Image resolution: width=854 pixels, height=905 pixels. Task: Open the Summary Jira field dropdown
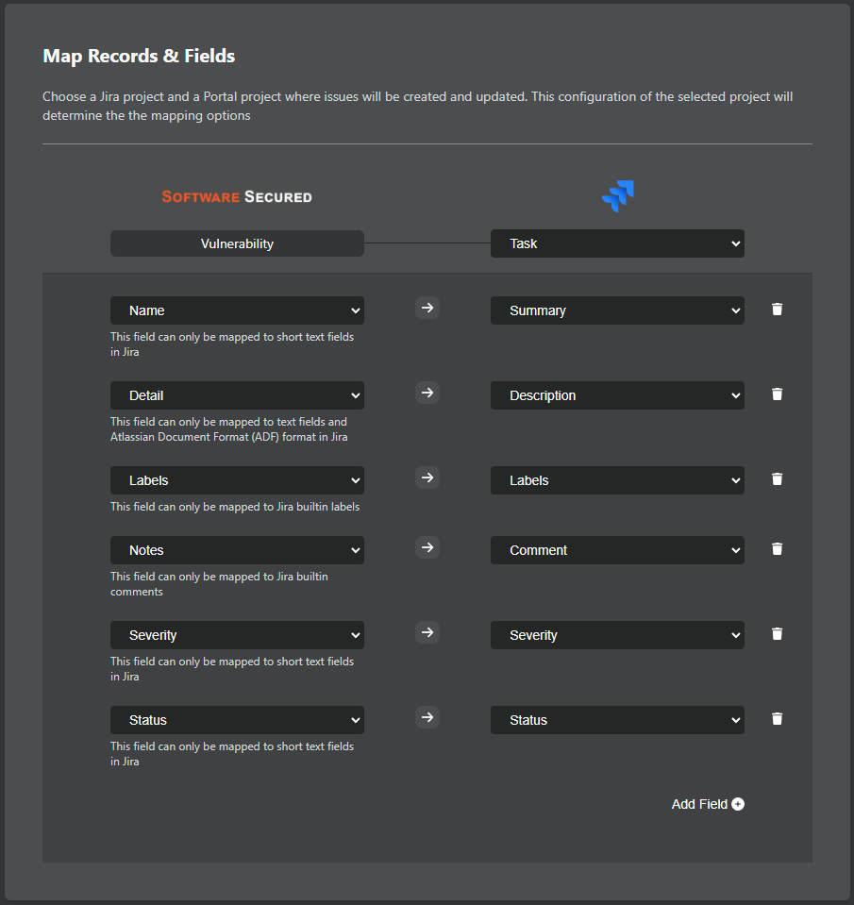tap(617, 310)
